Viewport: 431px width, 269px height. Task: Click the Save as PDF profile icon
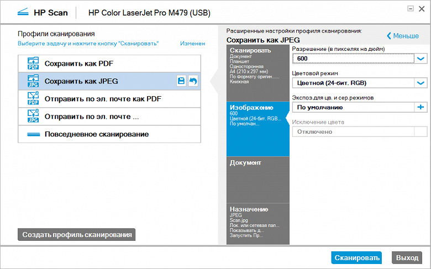[33, 64]
